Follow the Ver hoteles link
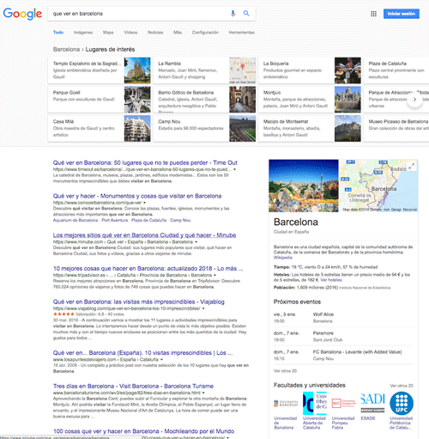The image size is (429, 439). (331, 280)
